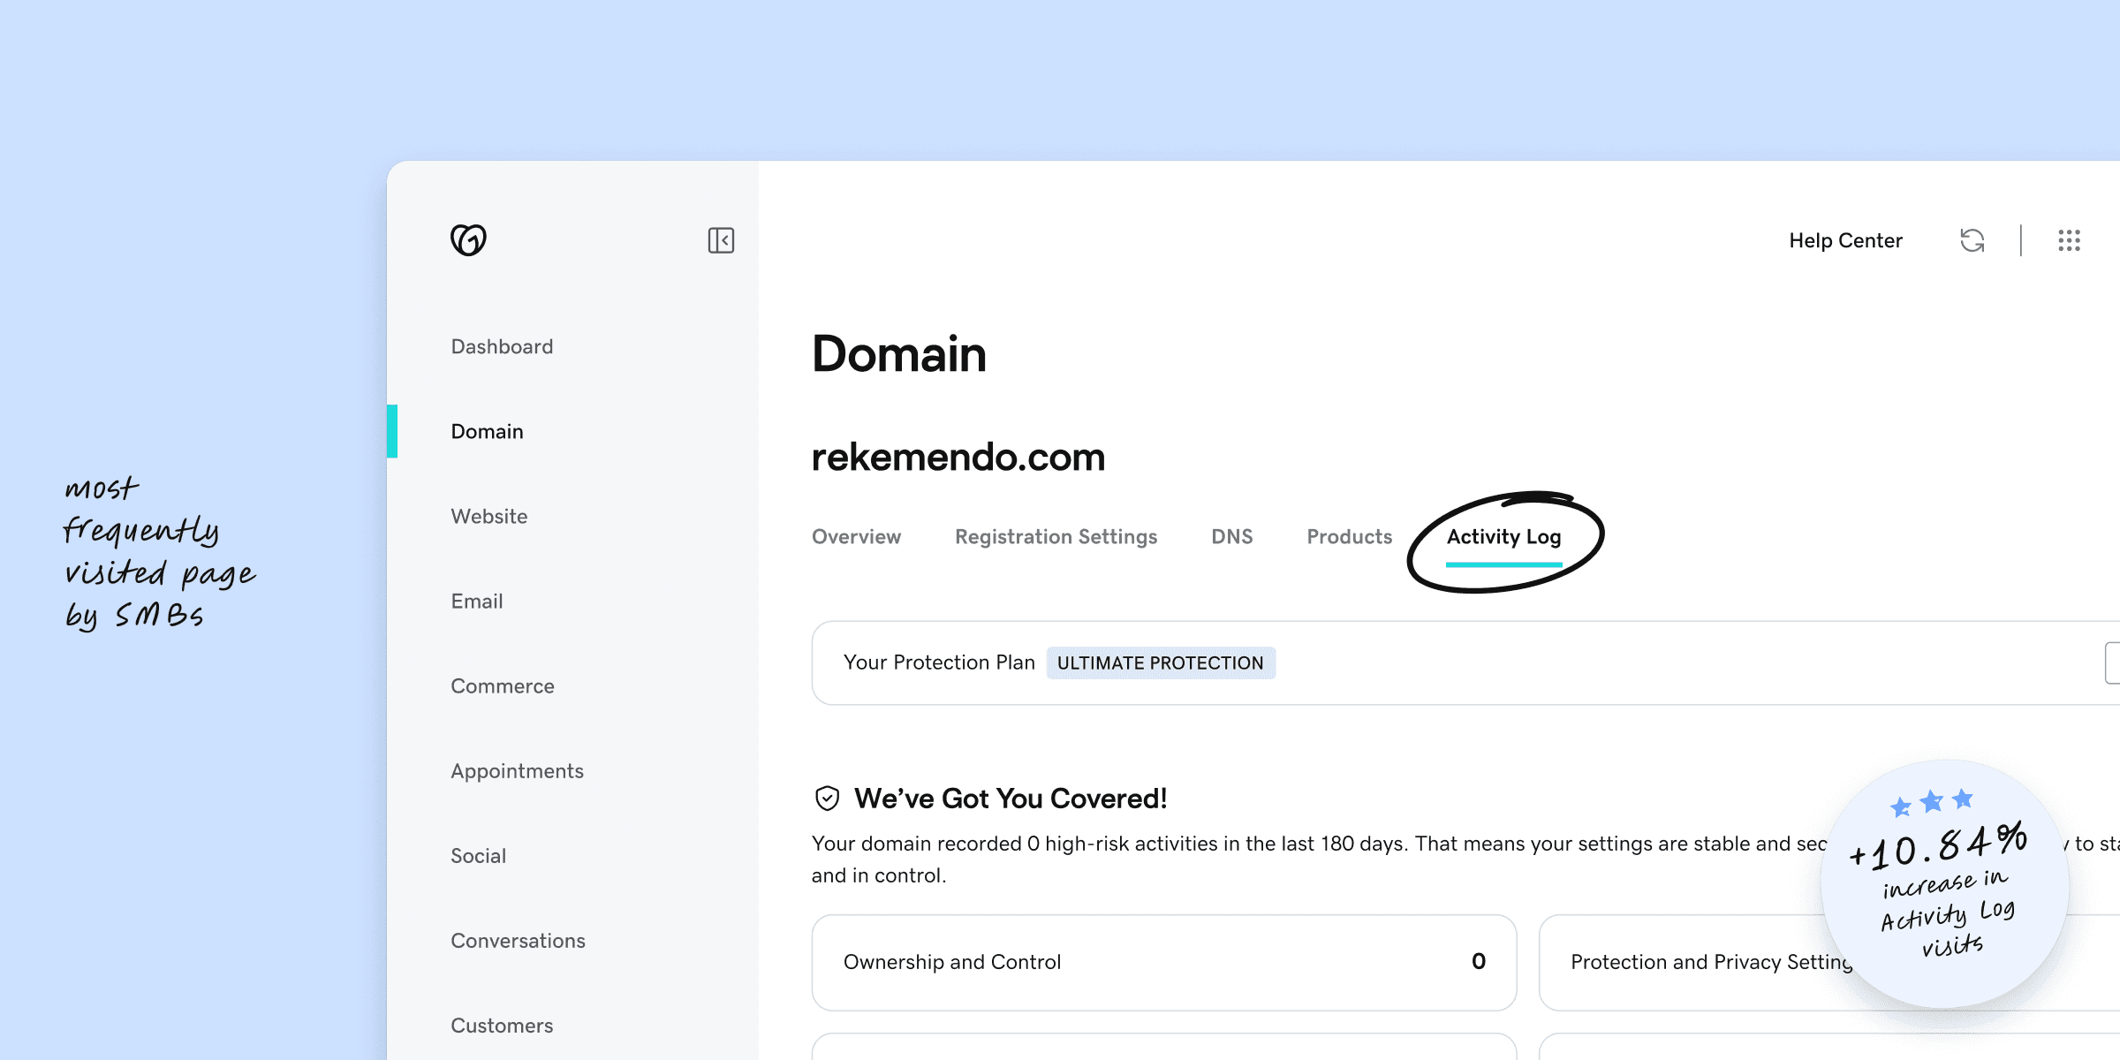Select the Activity Log tab
2120x1060 pixels.
click(1503, 537)
